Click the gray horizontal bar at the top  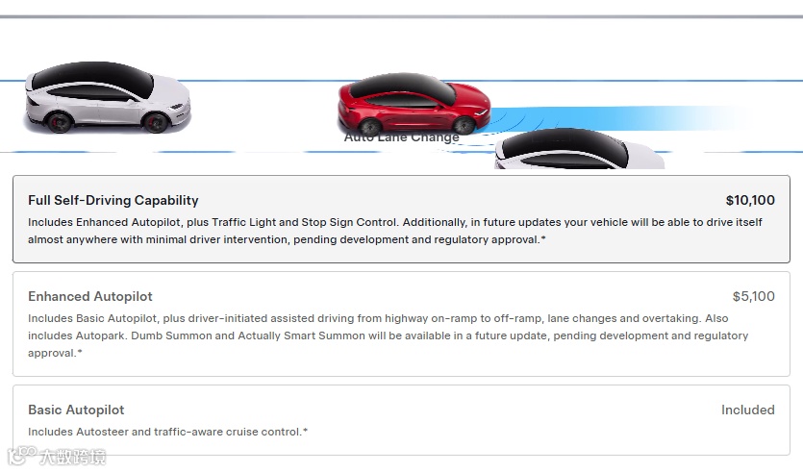[402, 17]
